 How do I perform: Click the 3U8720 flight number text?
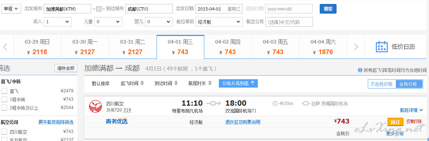click(114, 110)
